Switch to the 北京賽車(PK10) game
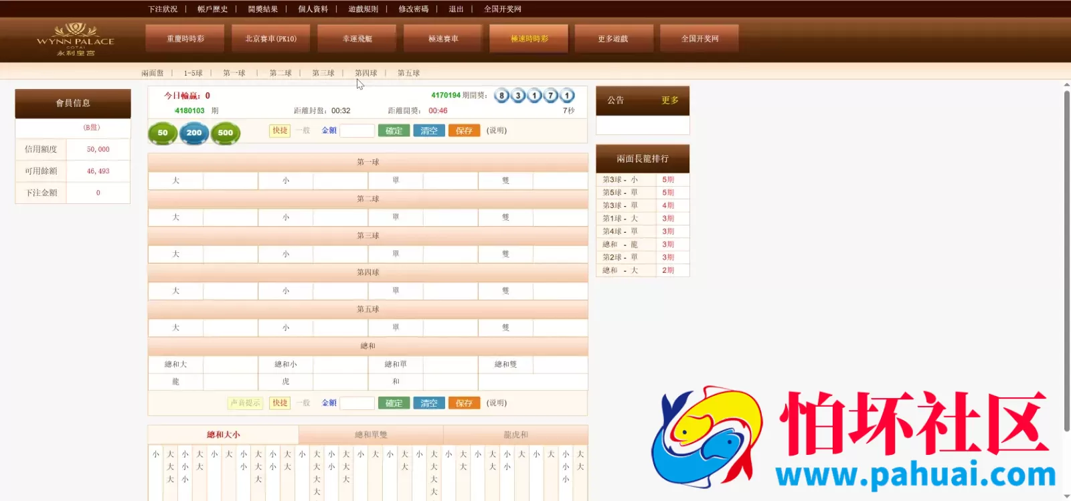Viewport: 1071px width, 501px height. point(271,39)
